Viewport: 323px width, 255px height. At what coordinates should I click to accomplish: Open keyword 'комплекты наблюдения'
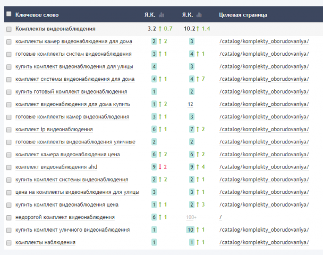coord(46,242)
